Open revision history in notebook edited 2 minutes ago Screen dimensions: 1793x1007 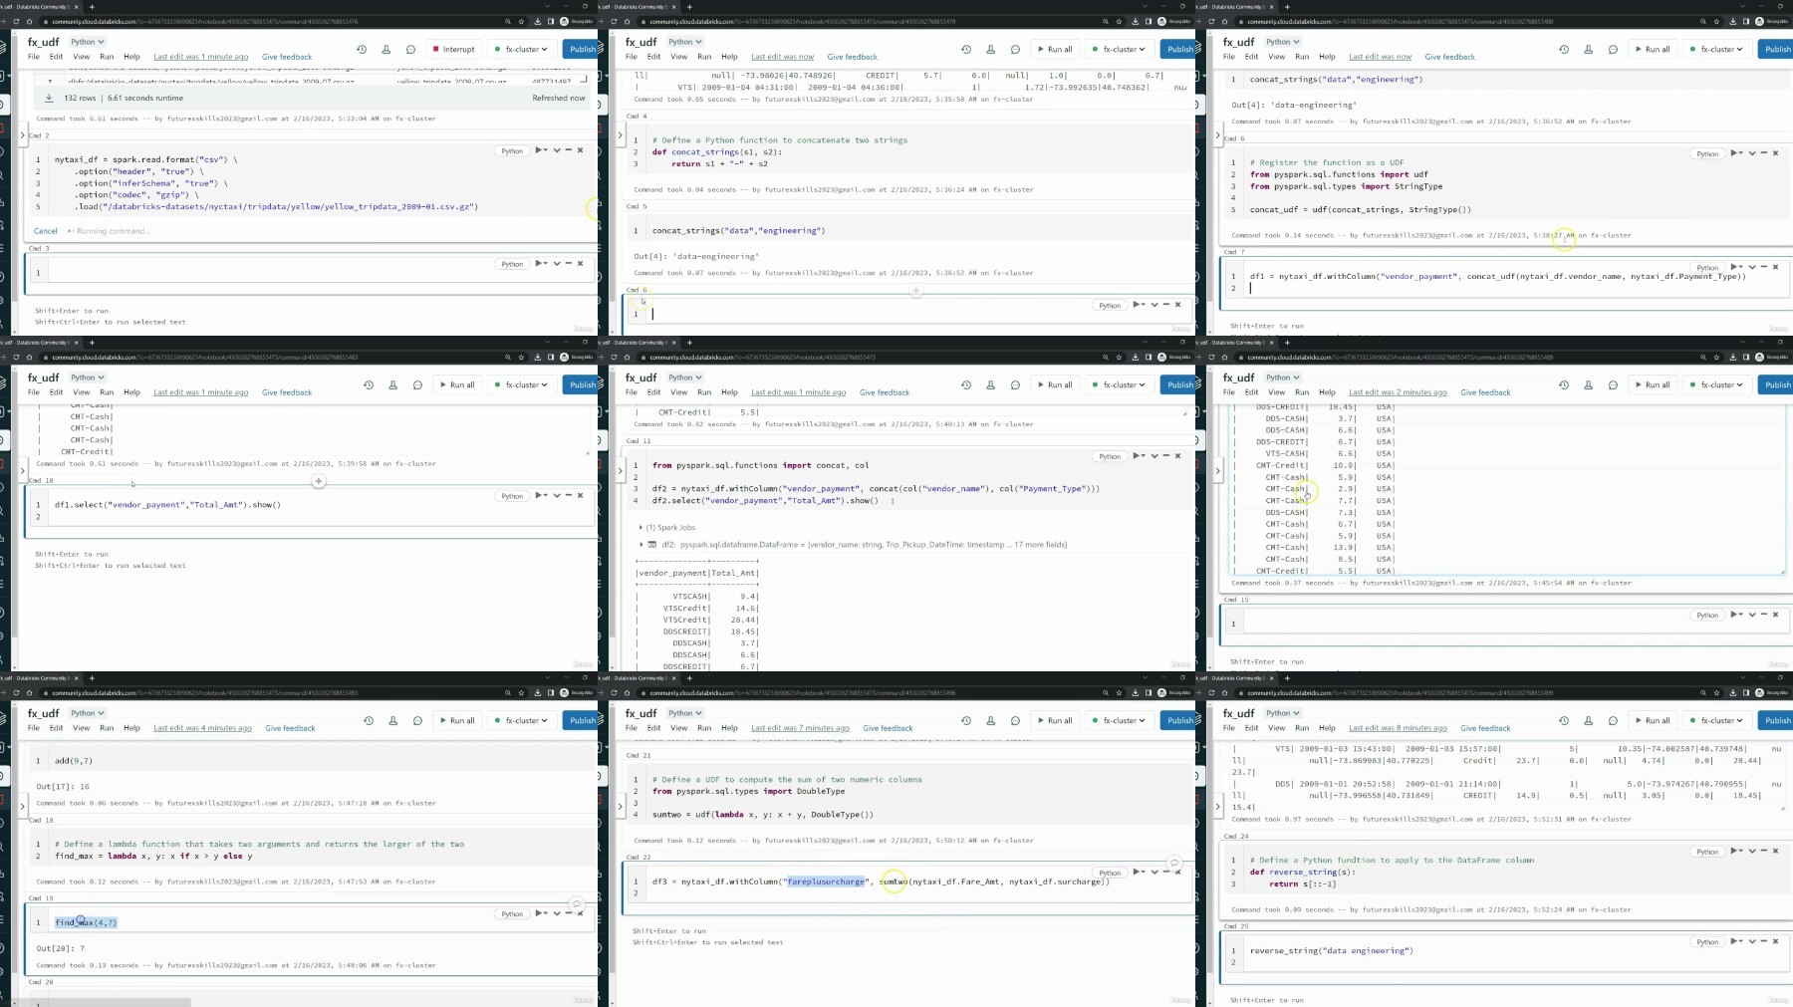(x=1564, y=384)
